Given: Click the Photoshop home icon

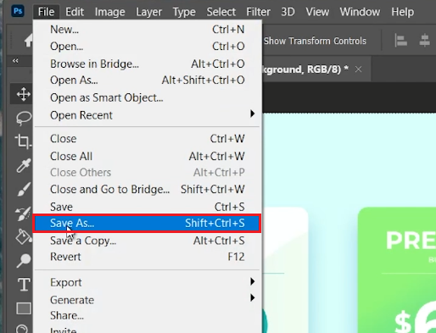Looking at the screenshot, I should point(28,42).
